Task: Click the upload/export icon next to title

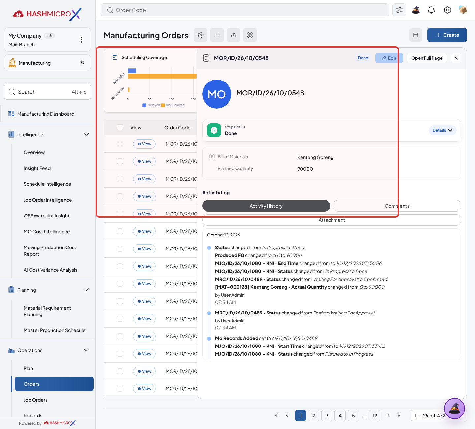Action: 234,35
